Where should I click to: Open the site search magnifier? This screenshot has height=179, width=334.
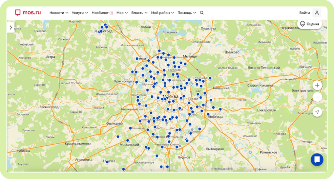[202, 13]
